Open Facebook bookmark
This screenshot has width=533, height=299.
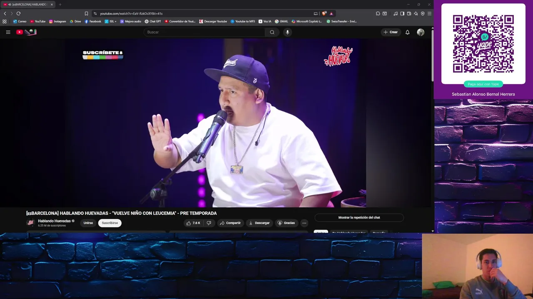point(93,21)
